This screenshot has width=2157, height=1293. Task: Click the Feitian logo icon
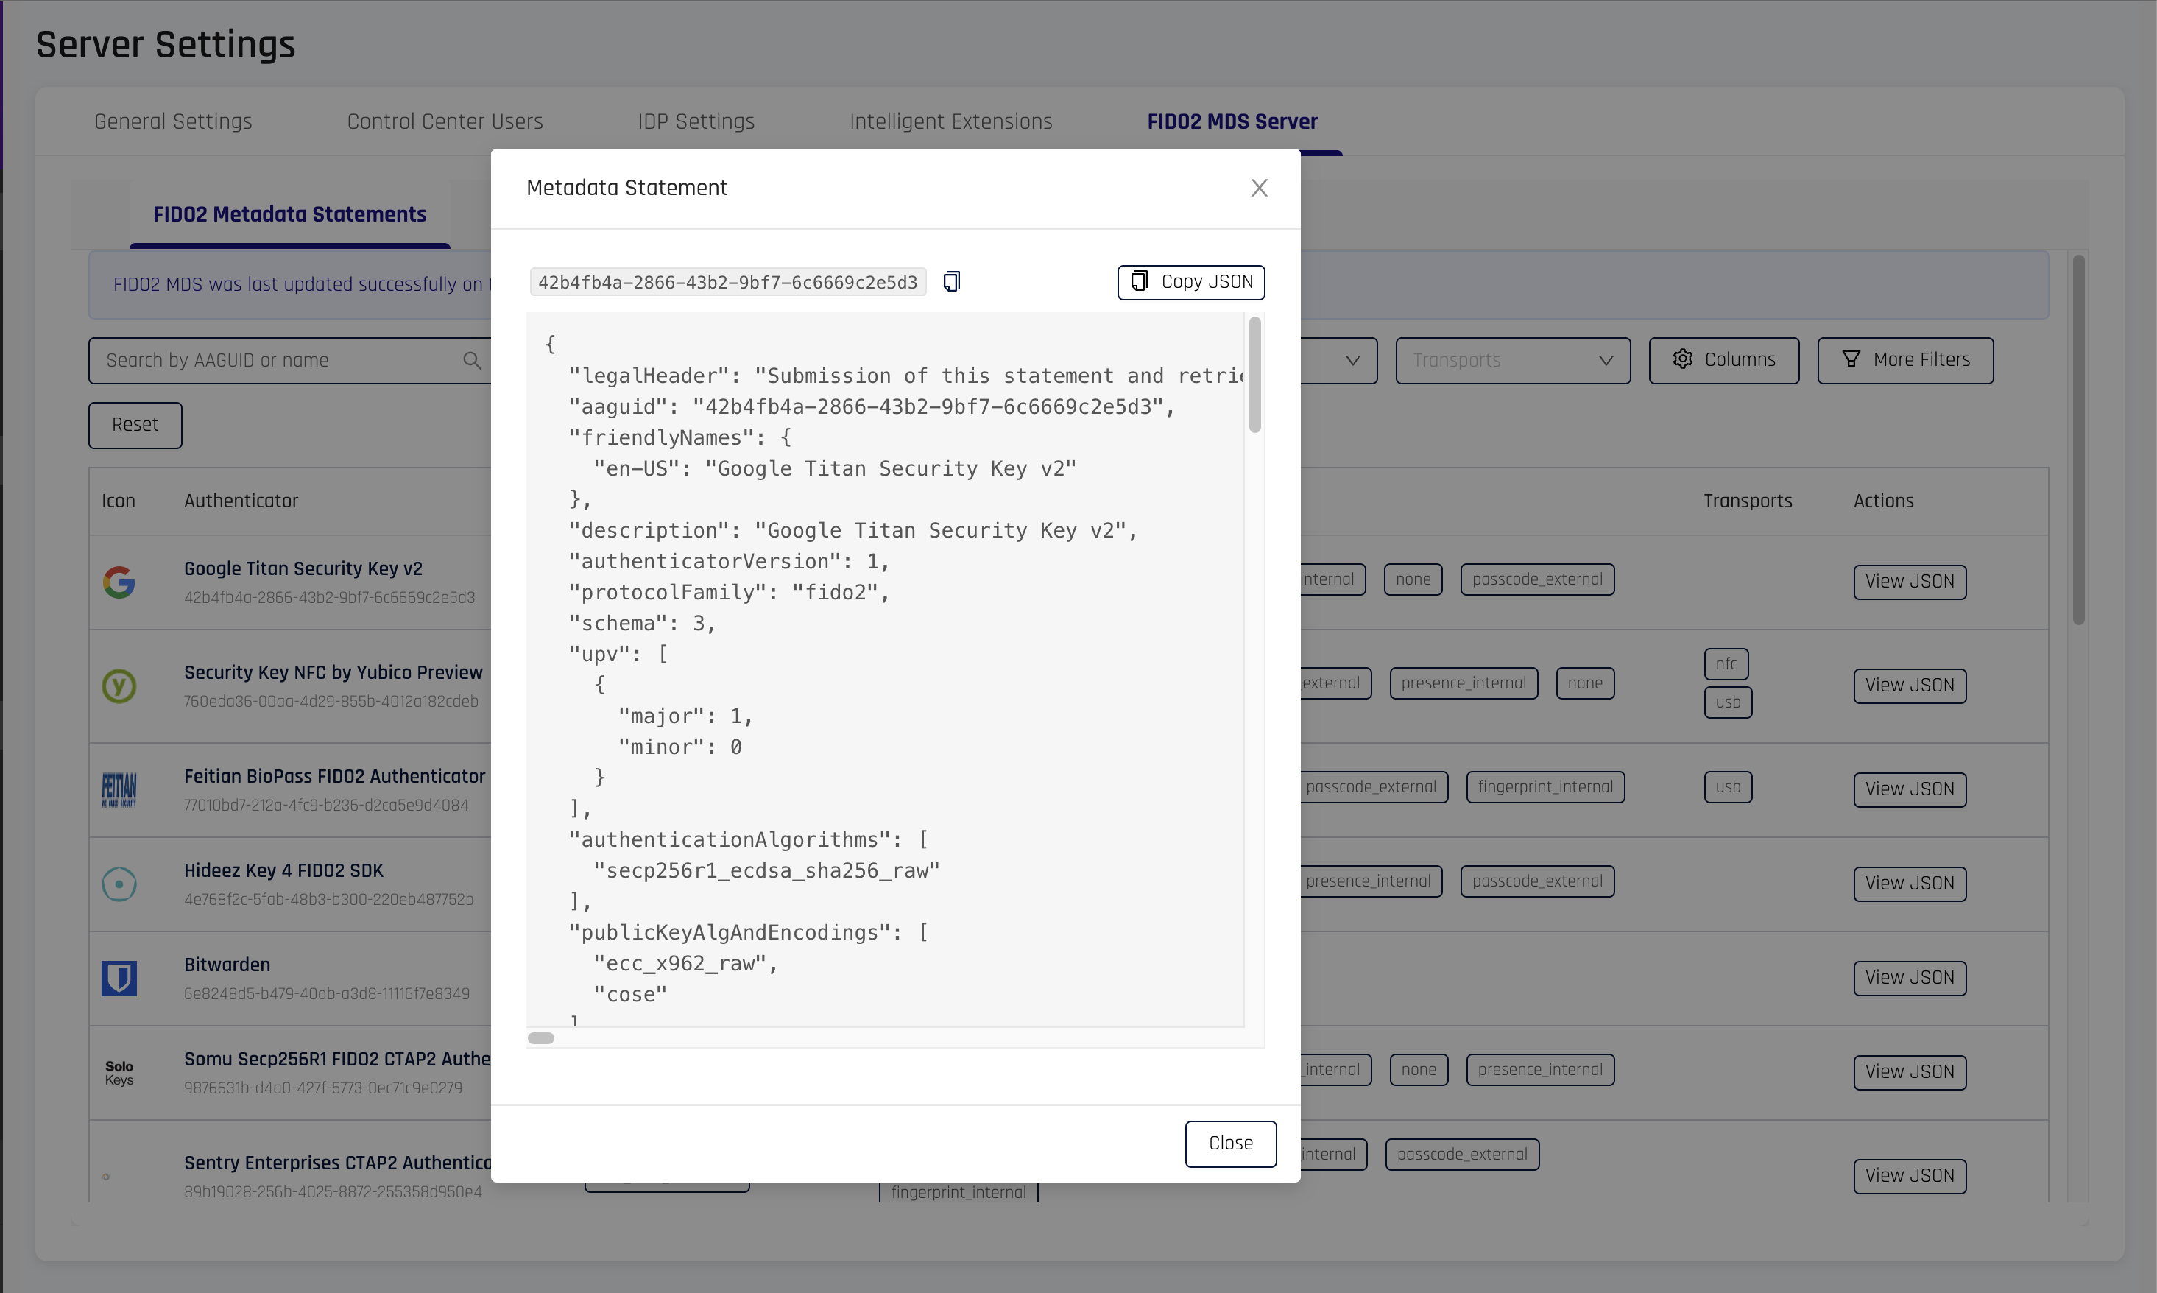[119, 789]
